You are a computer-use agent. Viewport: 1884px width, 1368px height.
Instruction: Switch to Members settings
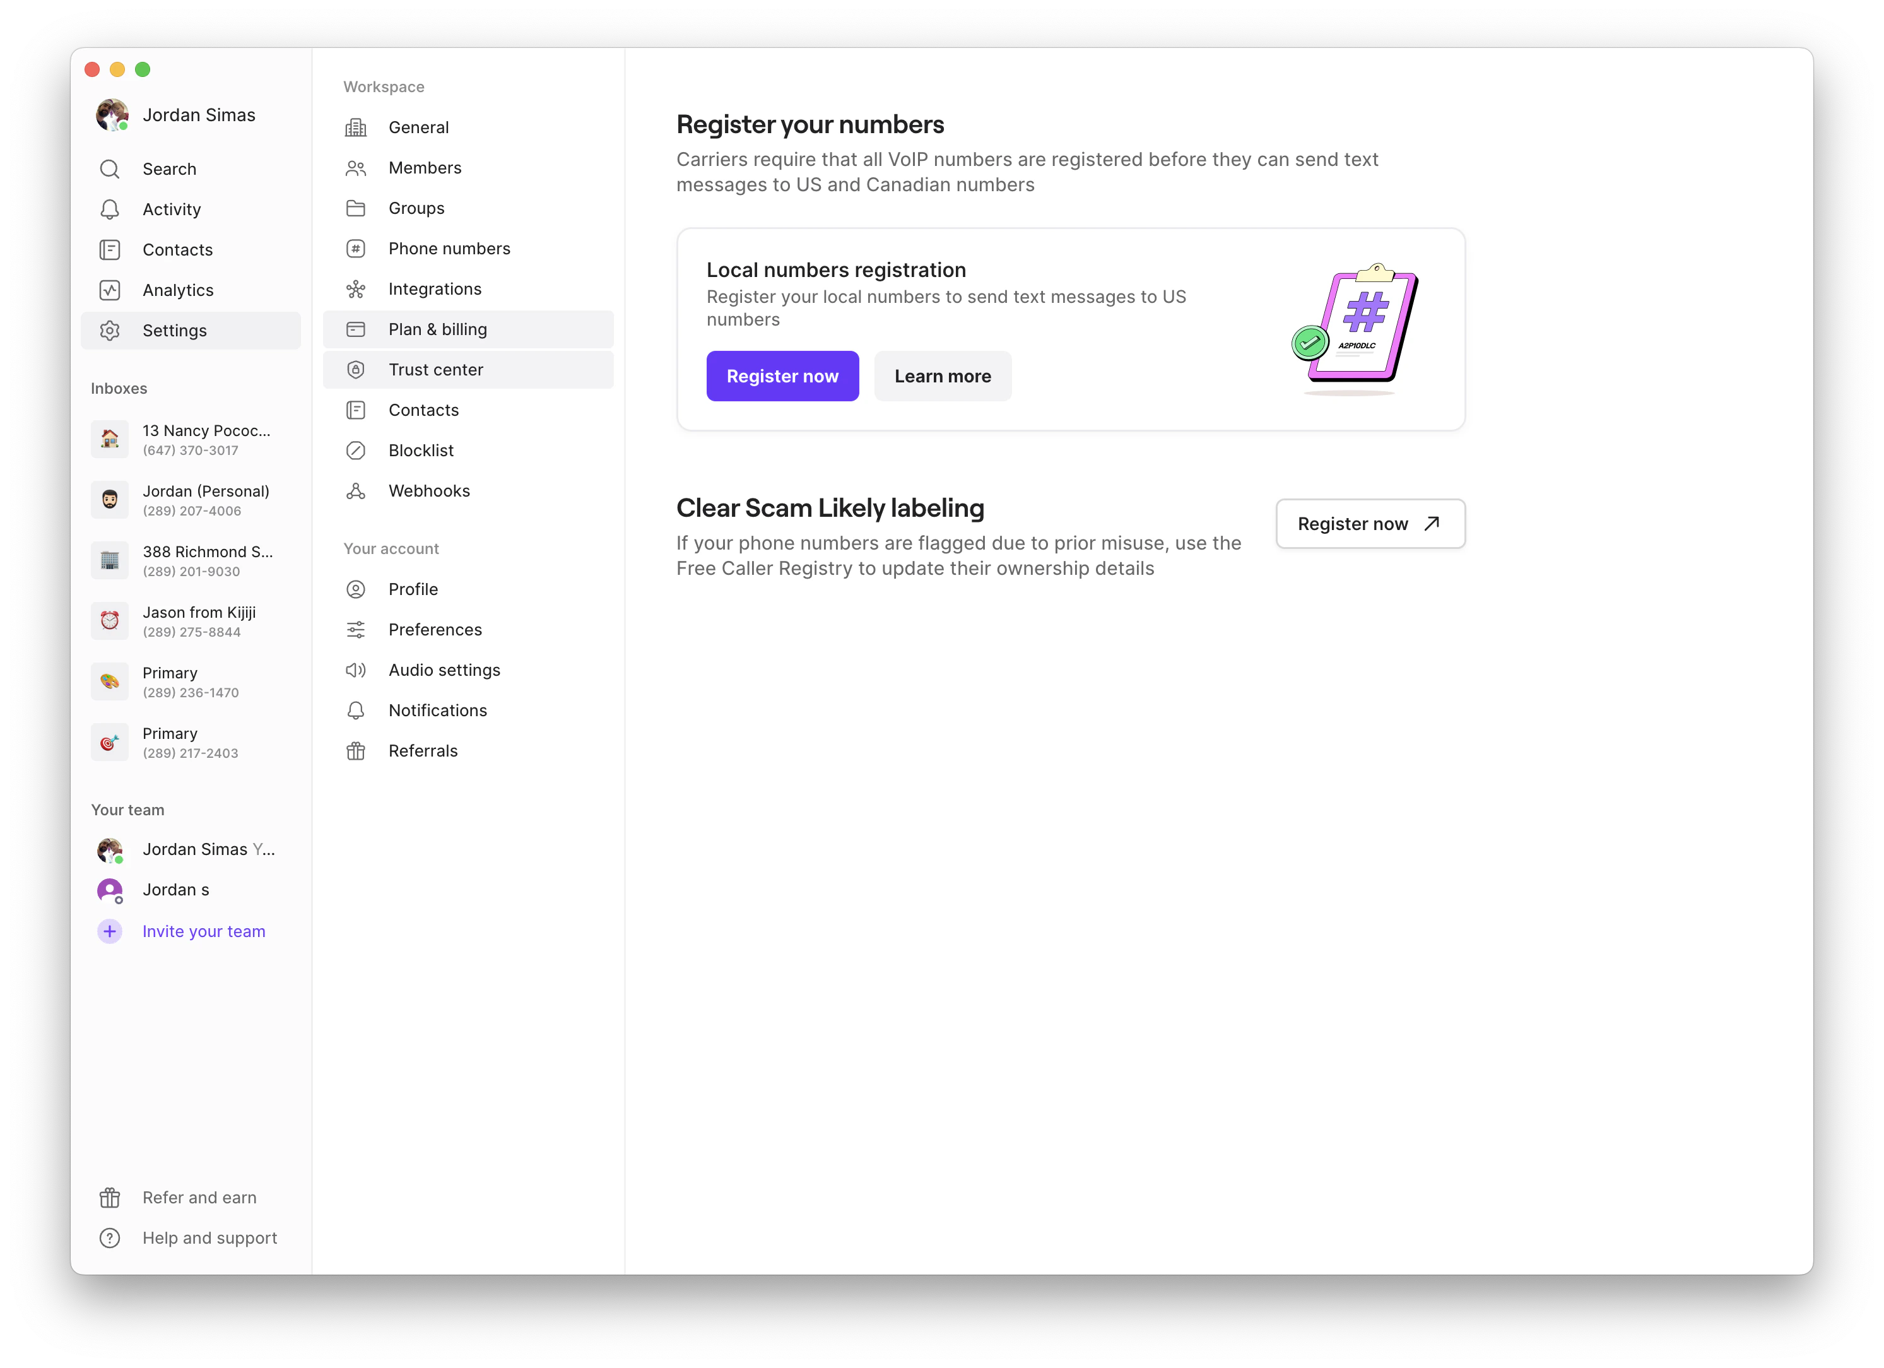tap(425, 167)
